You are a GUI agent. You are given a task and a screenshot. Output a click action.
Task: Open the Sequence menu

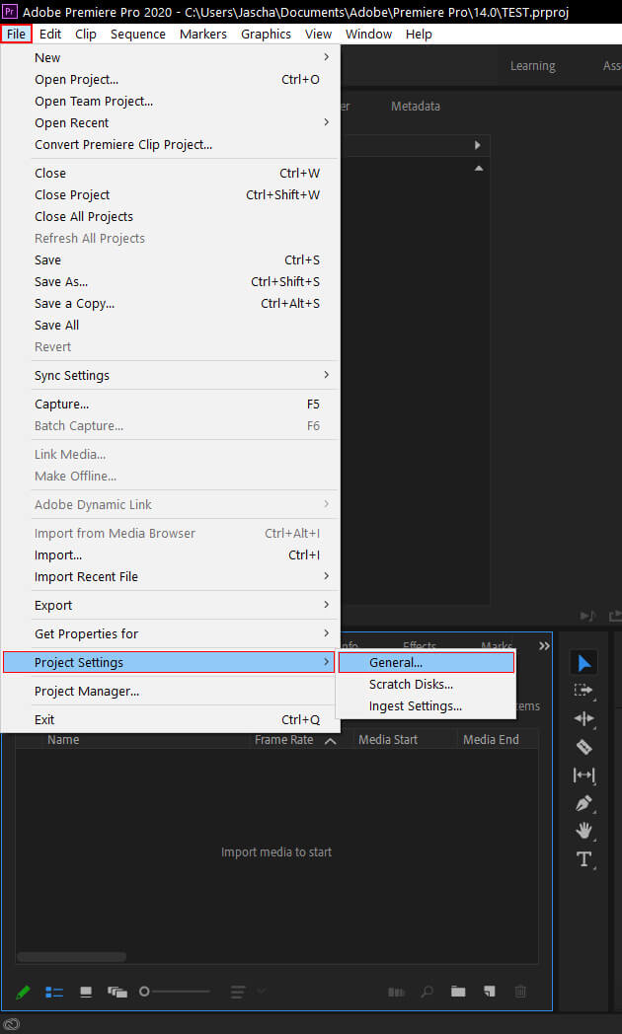[x=138, y=34]
